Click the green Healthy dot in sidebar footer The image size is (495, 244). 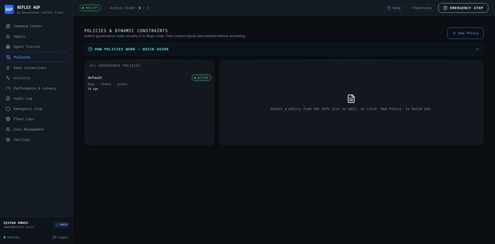coord(4,237)
